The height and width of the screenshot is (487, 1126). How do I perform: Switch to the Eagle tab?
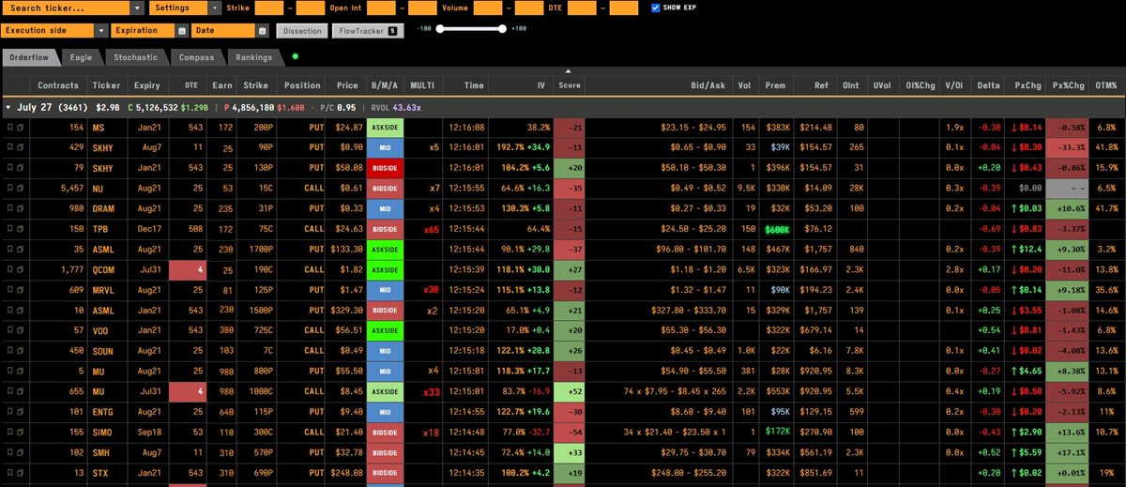pos(81,57)
